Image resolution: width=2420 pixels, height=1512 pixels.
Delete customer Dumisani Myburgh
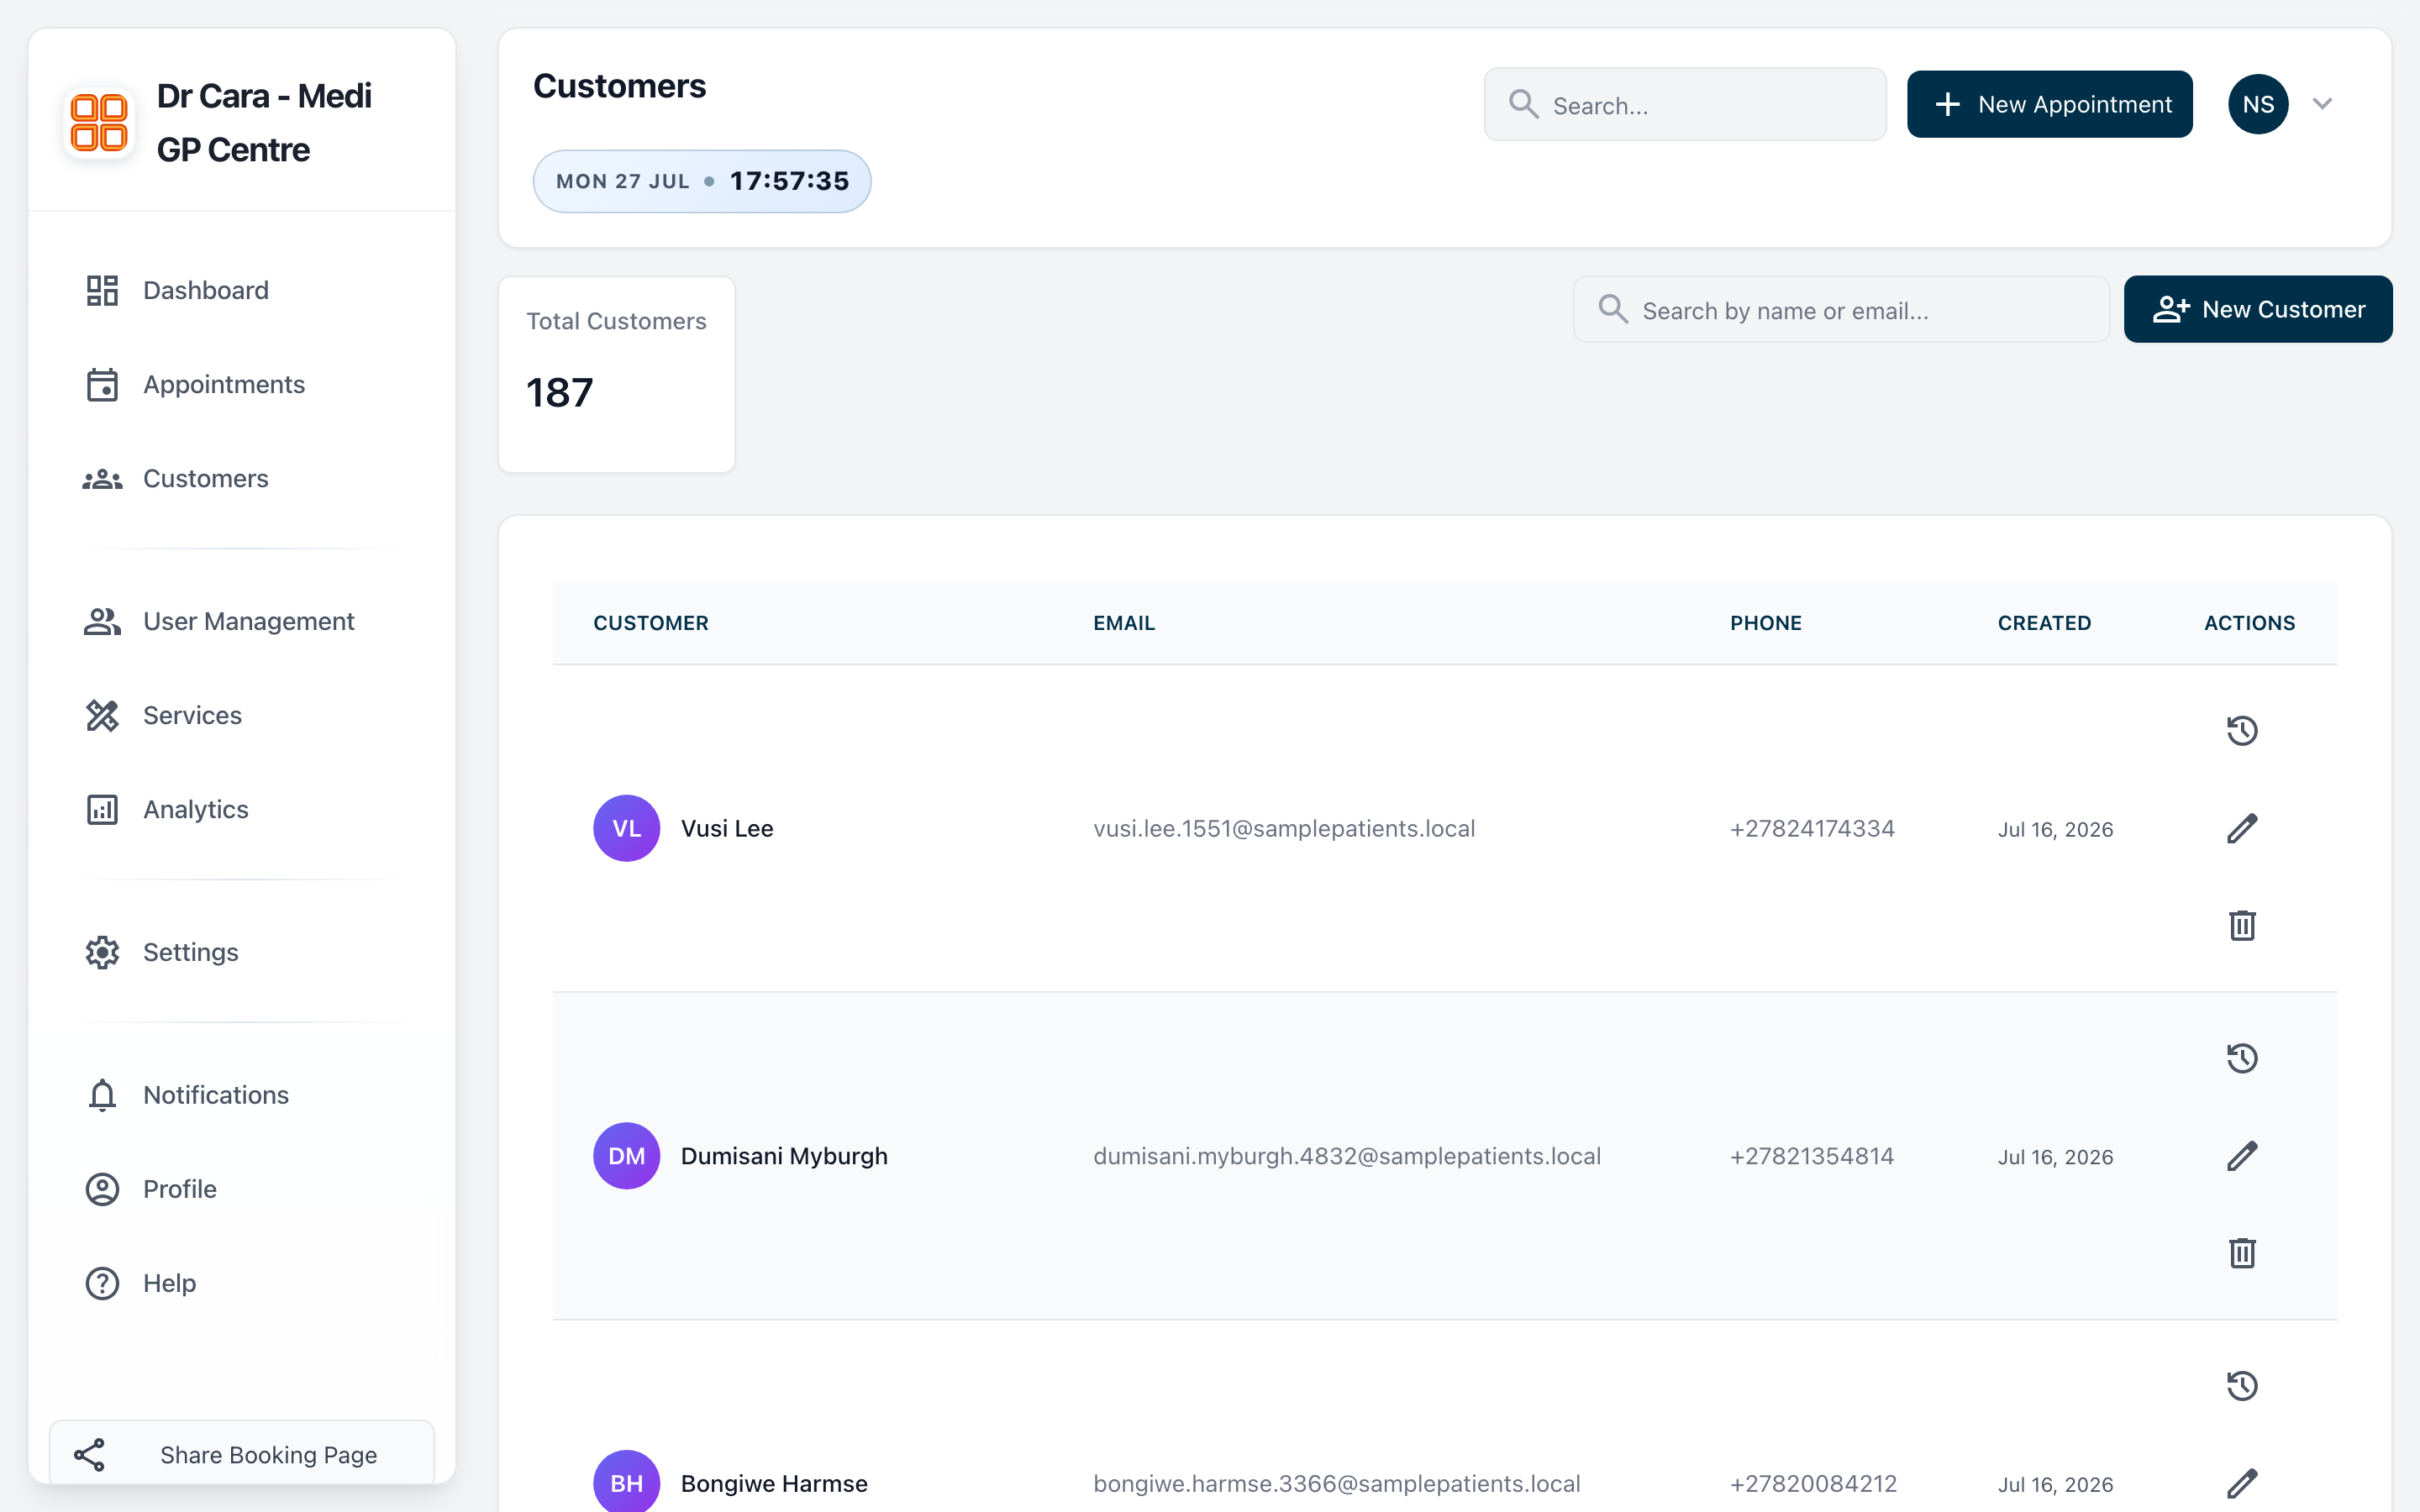coord(2242,1253)
